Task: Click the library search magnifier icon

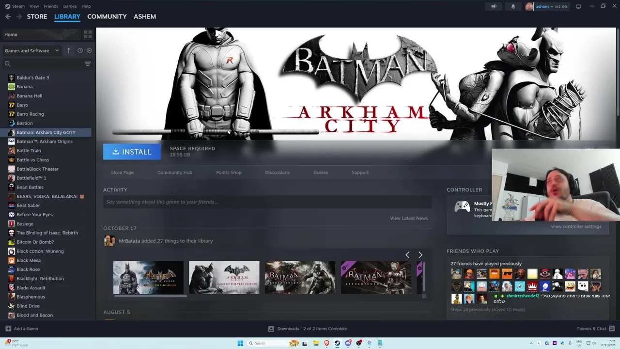Action: click(7, 63)
